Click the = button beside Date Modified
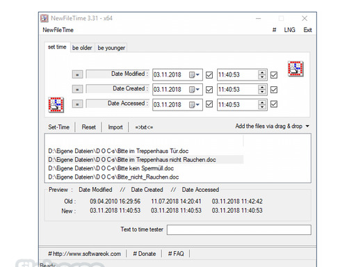 click(77, 74)
